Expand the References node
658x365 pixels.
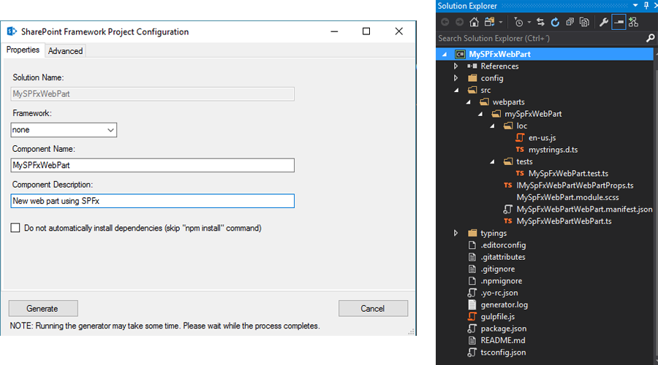click(x=456, y=66)
